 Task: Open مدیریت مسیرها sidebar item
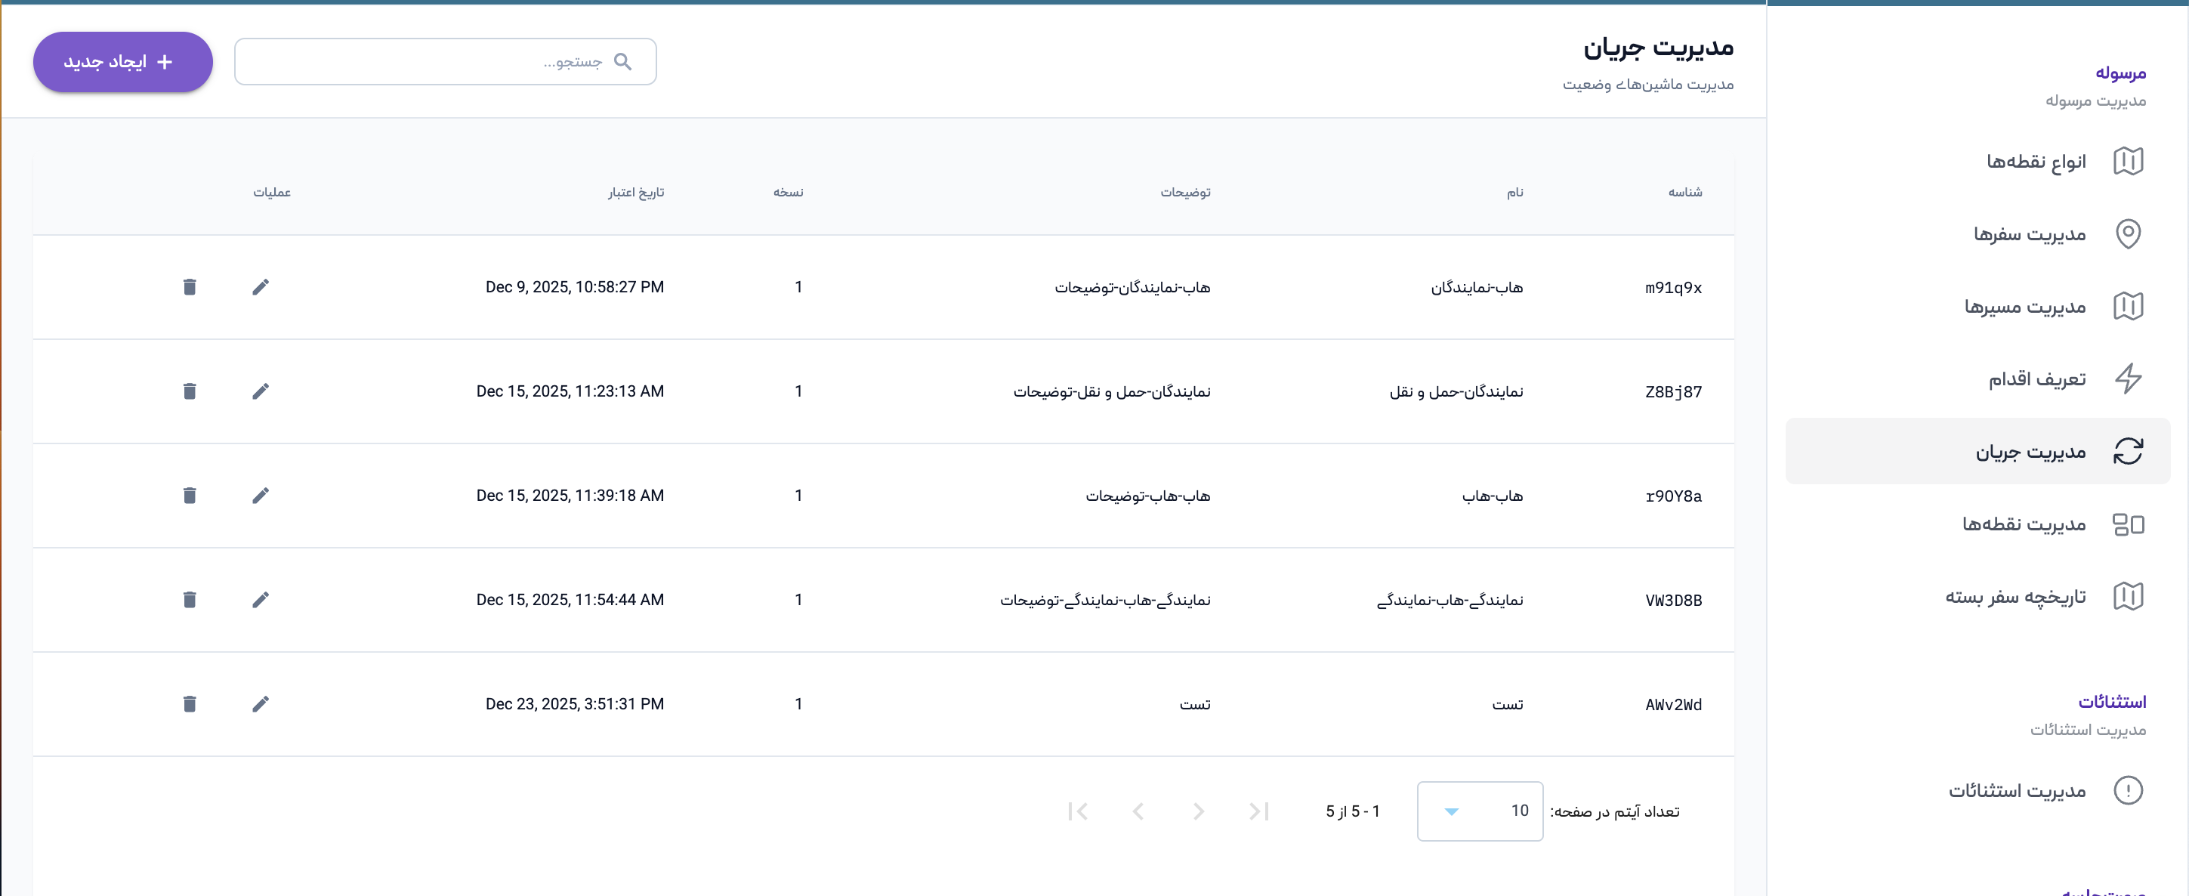tap(2025, 306)
